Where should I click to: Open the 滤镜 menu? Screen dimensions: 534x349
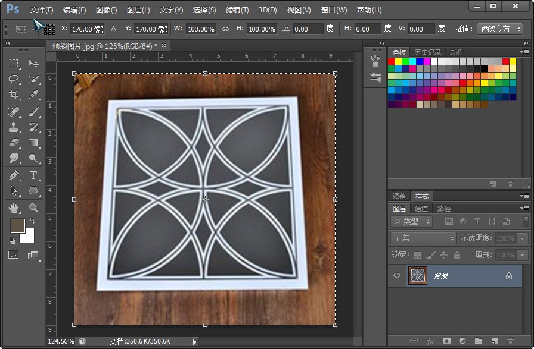[236, 10]
